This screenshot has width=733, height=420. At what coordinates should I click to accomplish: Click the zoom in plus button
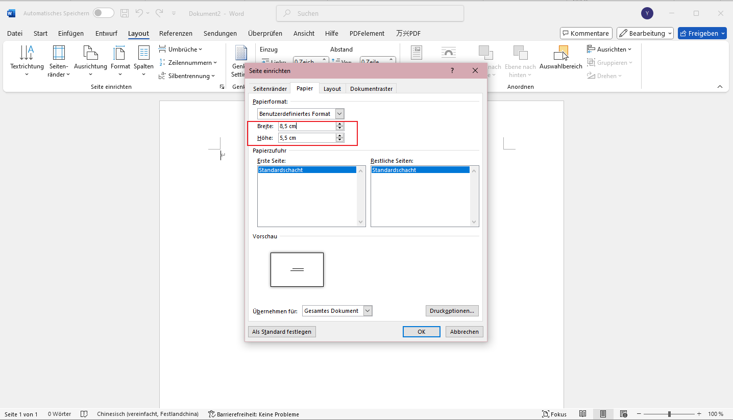point(699,414)
